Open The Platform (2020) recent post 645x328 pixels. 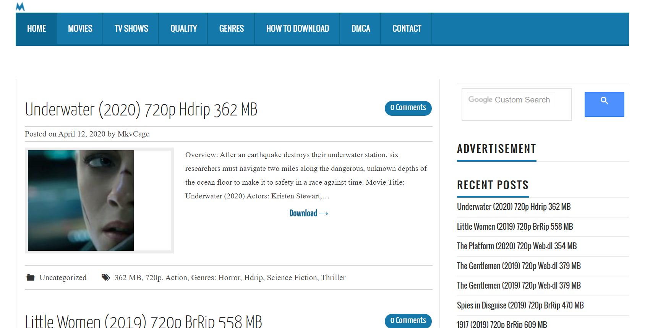tap(517, 246)
